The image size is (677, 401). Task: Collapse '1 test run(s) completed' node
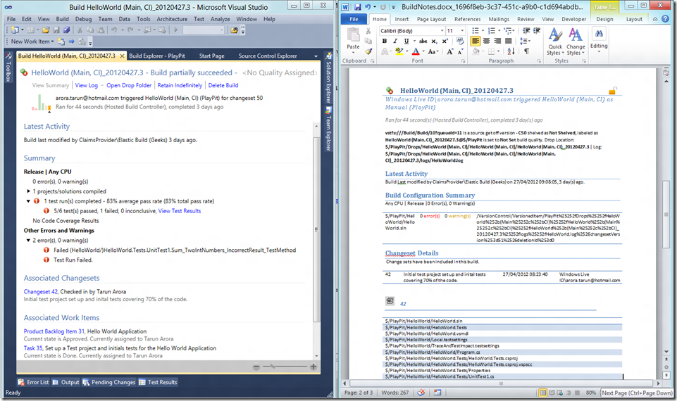(28, 201)
